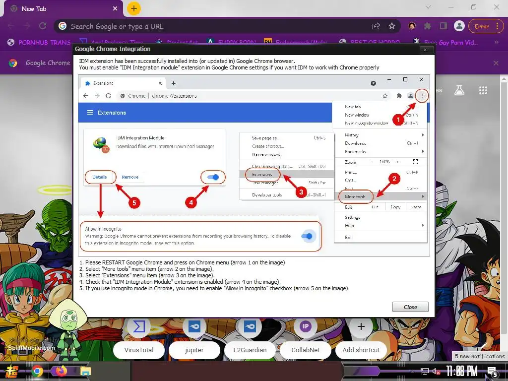Click the jupiter shortcut tile icon
Screen dimensions: 508x381
point(194,326)
